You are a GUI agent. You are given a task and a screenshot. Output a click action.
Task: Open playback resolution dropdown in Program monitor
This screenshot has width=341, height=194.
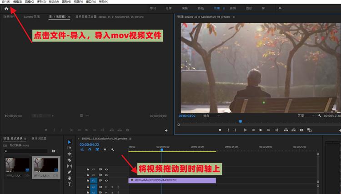tap(306, 116)
